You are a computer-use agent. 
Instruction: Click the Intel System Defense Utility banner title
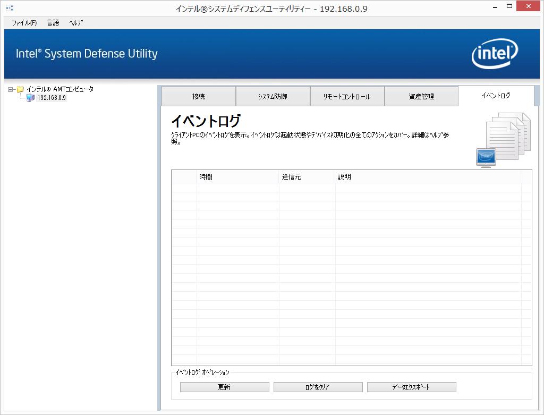pyautogui.click(x=87, y=54)
